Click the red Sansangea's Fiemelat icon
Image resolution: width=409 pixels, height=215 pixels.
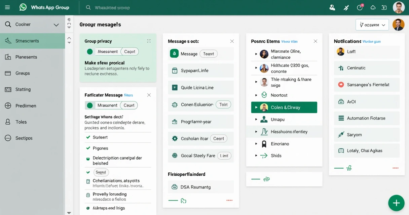coord(341,85)
